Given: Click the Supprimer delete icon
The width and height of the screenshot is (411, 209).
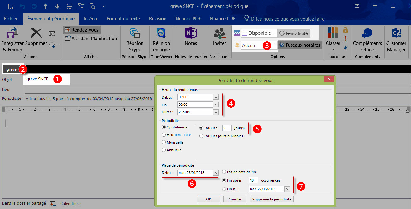Looking at the screenshot, I should click(36, 33).
